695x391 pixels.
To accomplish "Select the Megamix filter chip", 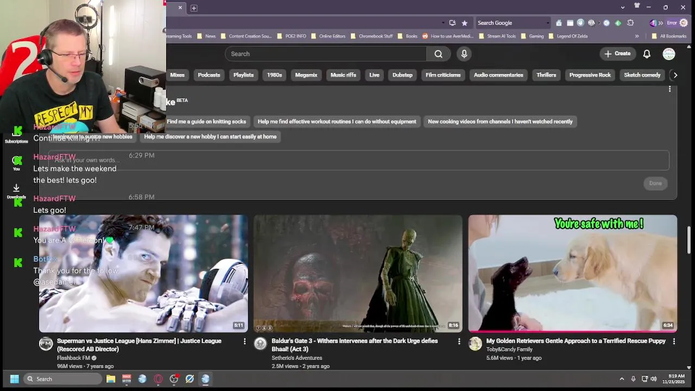I will coord(306,75).
